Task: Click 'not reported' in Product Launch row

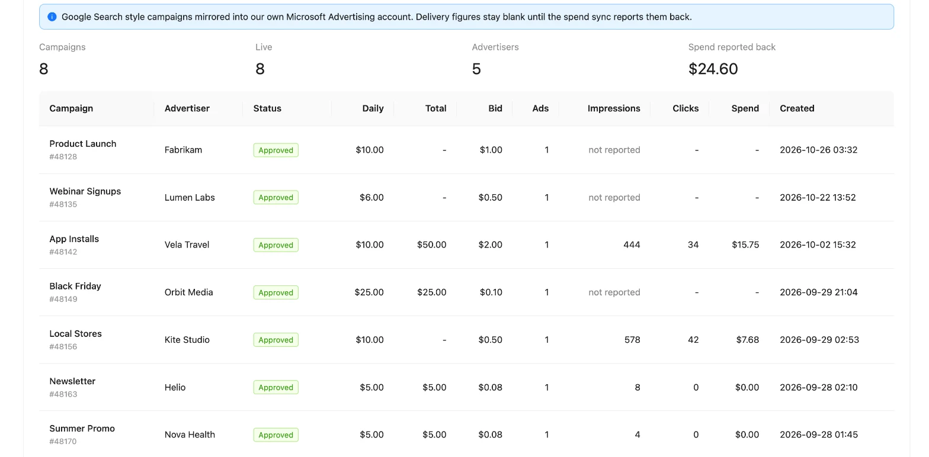Action: (x=614, y=150)
